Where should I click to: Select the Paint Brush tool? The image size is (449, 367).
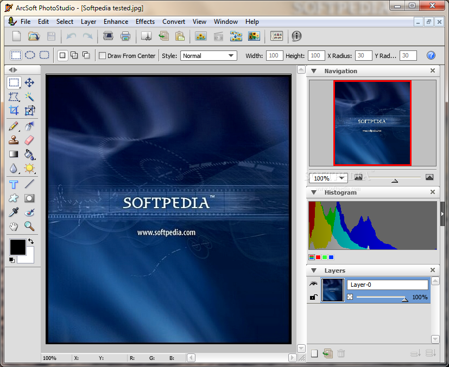(x=14, y=126)
